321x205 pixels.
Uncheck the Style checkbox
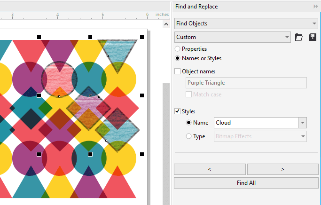click(178, 111)
